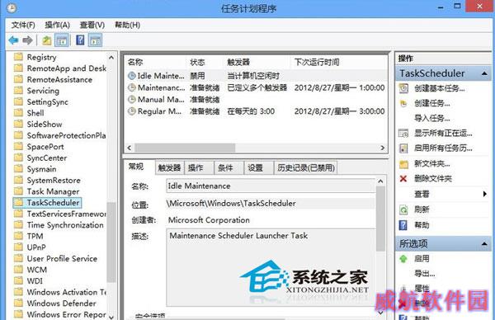Click the Forward arrow toolbar icon
The image size is (495, 320).
tap(28, 40)
